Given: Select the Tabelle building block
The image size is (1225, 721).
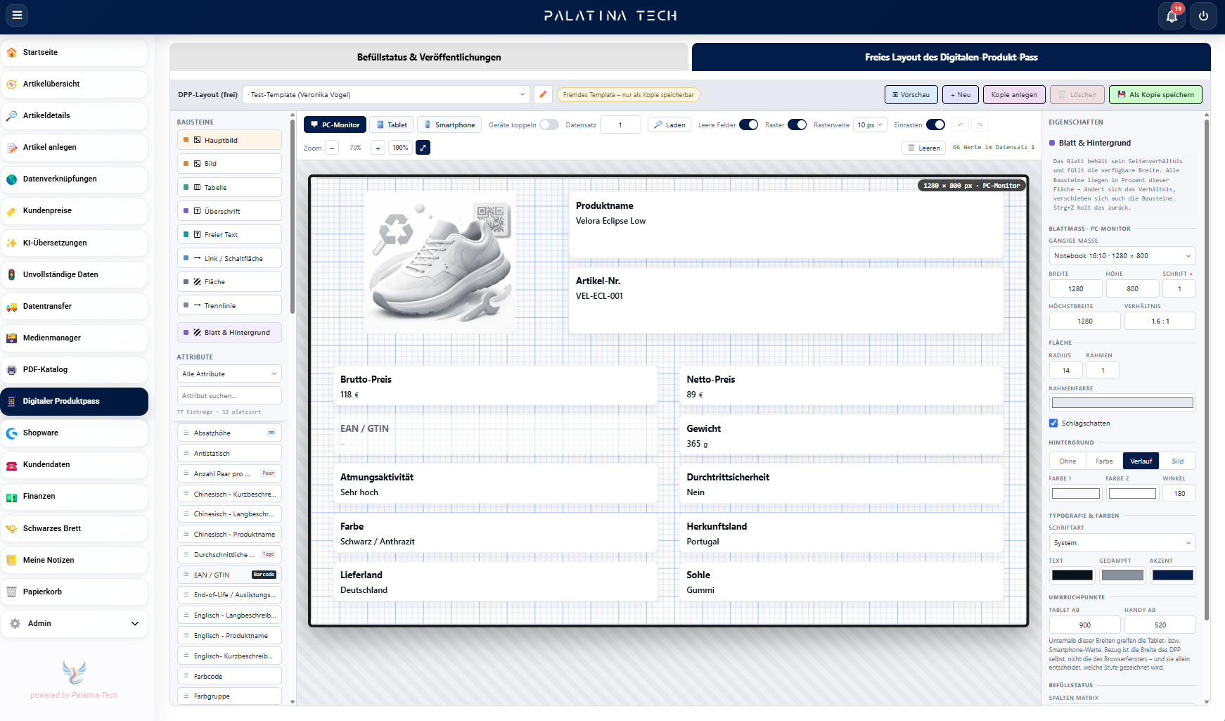Looking at the screenshot, I should [229, 187].
